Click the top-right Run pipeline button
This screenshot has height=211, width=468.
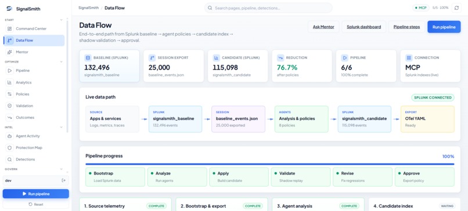444,27
